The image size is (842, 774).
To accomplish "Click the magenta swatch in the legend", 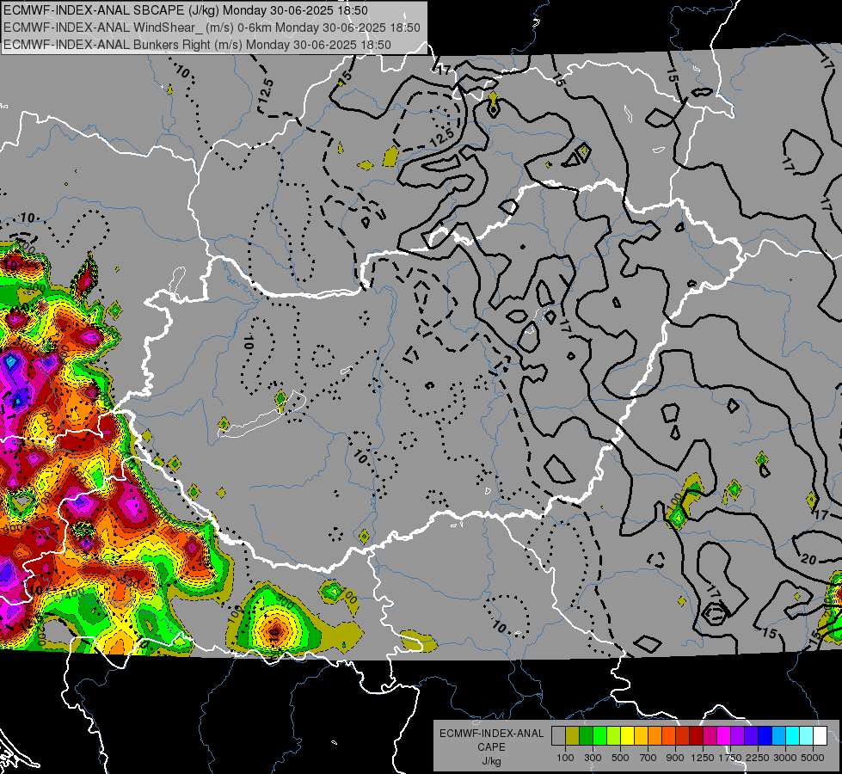I will pos(724,736).
